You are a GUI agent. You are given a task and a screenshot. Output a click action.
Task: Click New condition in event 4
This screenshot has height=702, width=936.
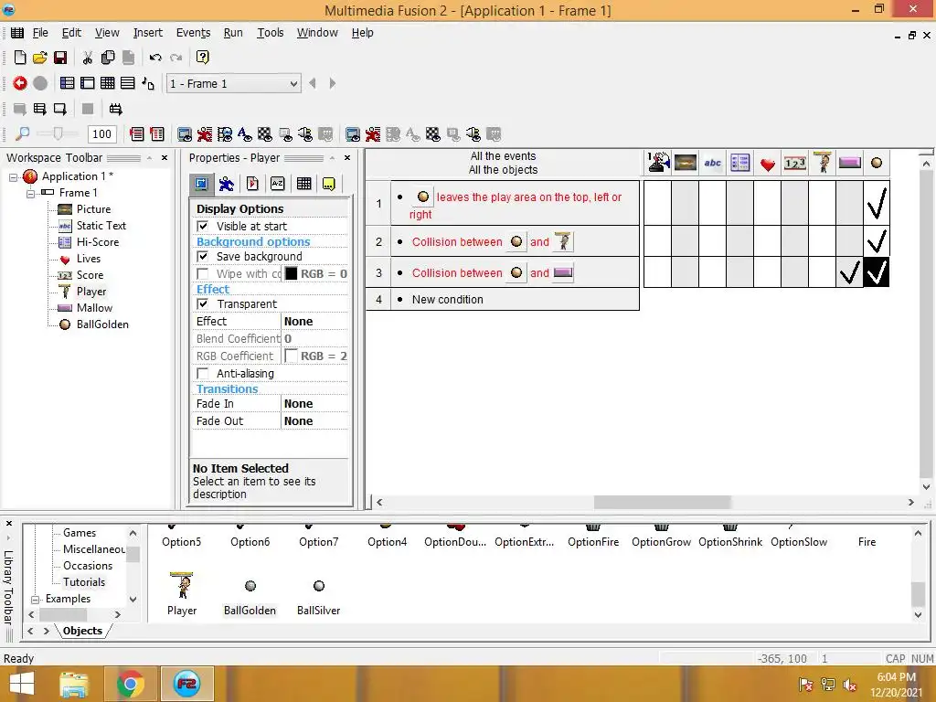tap(447, 299)
